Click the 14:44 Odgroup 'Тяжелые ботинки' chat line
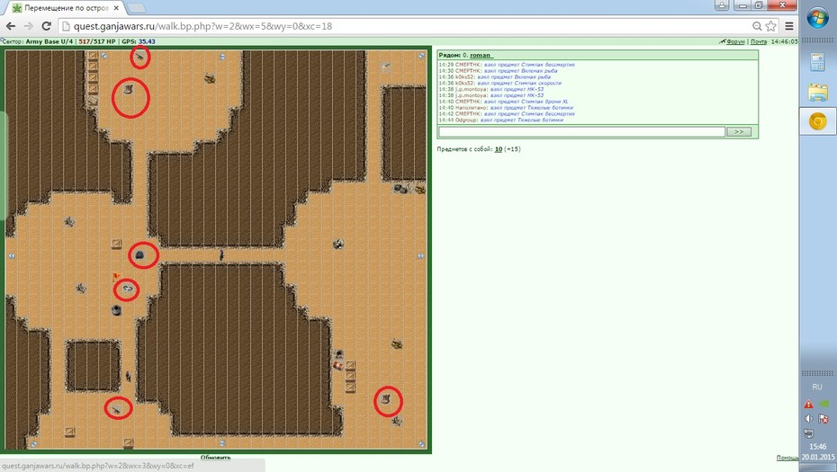Screen dimensions: 837x472 (x=501, y=120)
